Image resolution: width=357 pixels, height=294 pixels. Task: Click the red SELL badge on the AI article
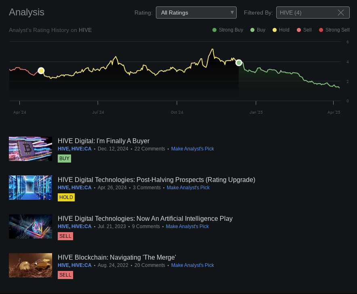[65, 236]
